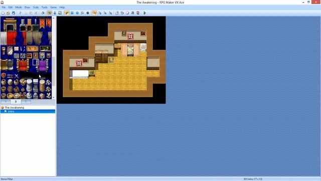
Task: Click the '001:Intro (17 x 13)' status text
Action: 253,179
